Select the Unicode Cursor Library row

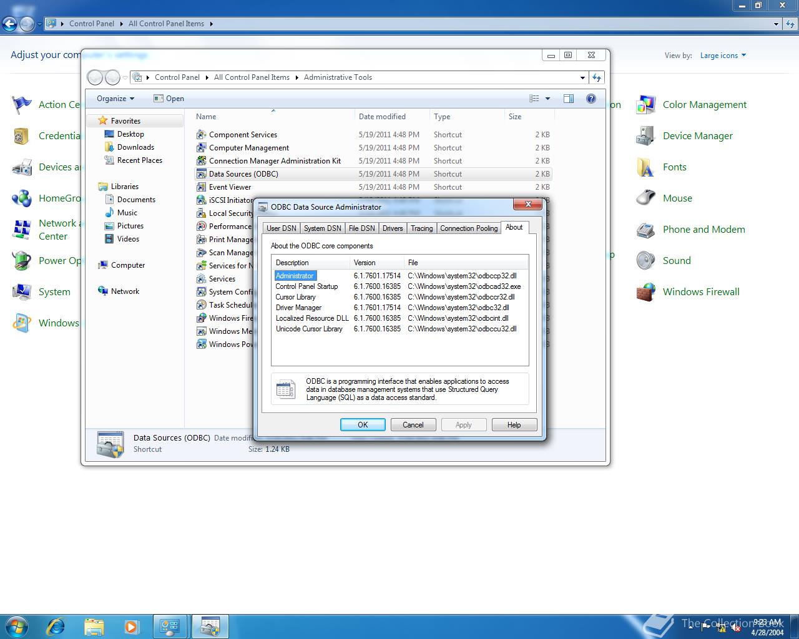[399, 329]
